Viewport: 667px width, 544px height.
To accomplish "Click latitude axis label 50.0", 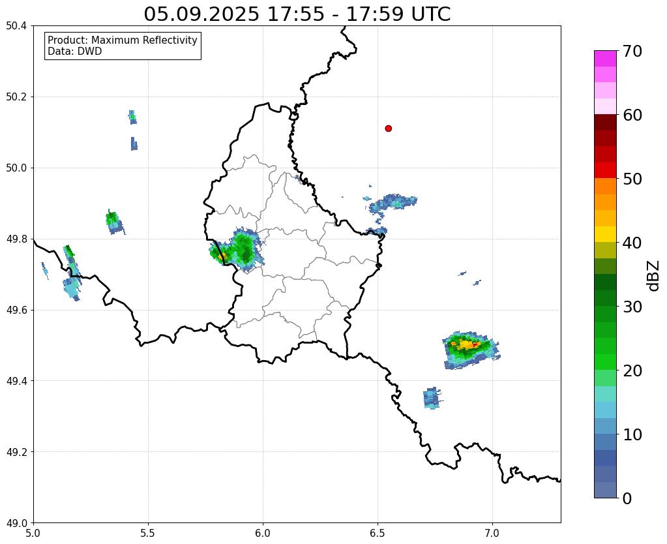I will [16, 168].
